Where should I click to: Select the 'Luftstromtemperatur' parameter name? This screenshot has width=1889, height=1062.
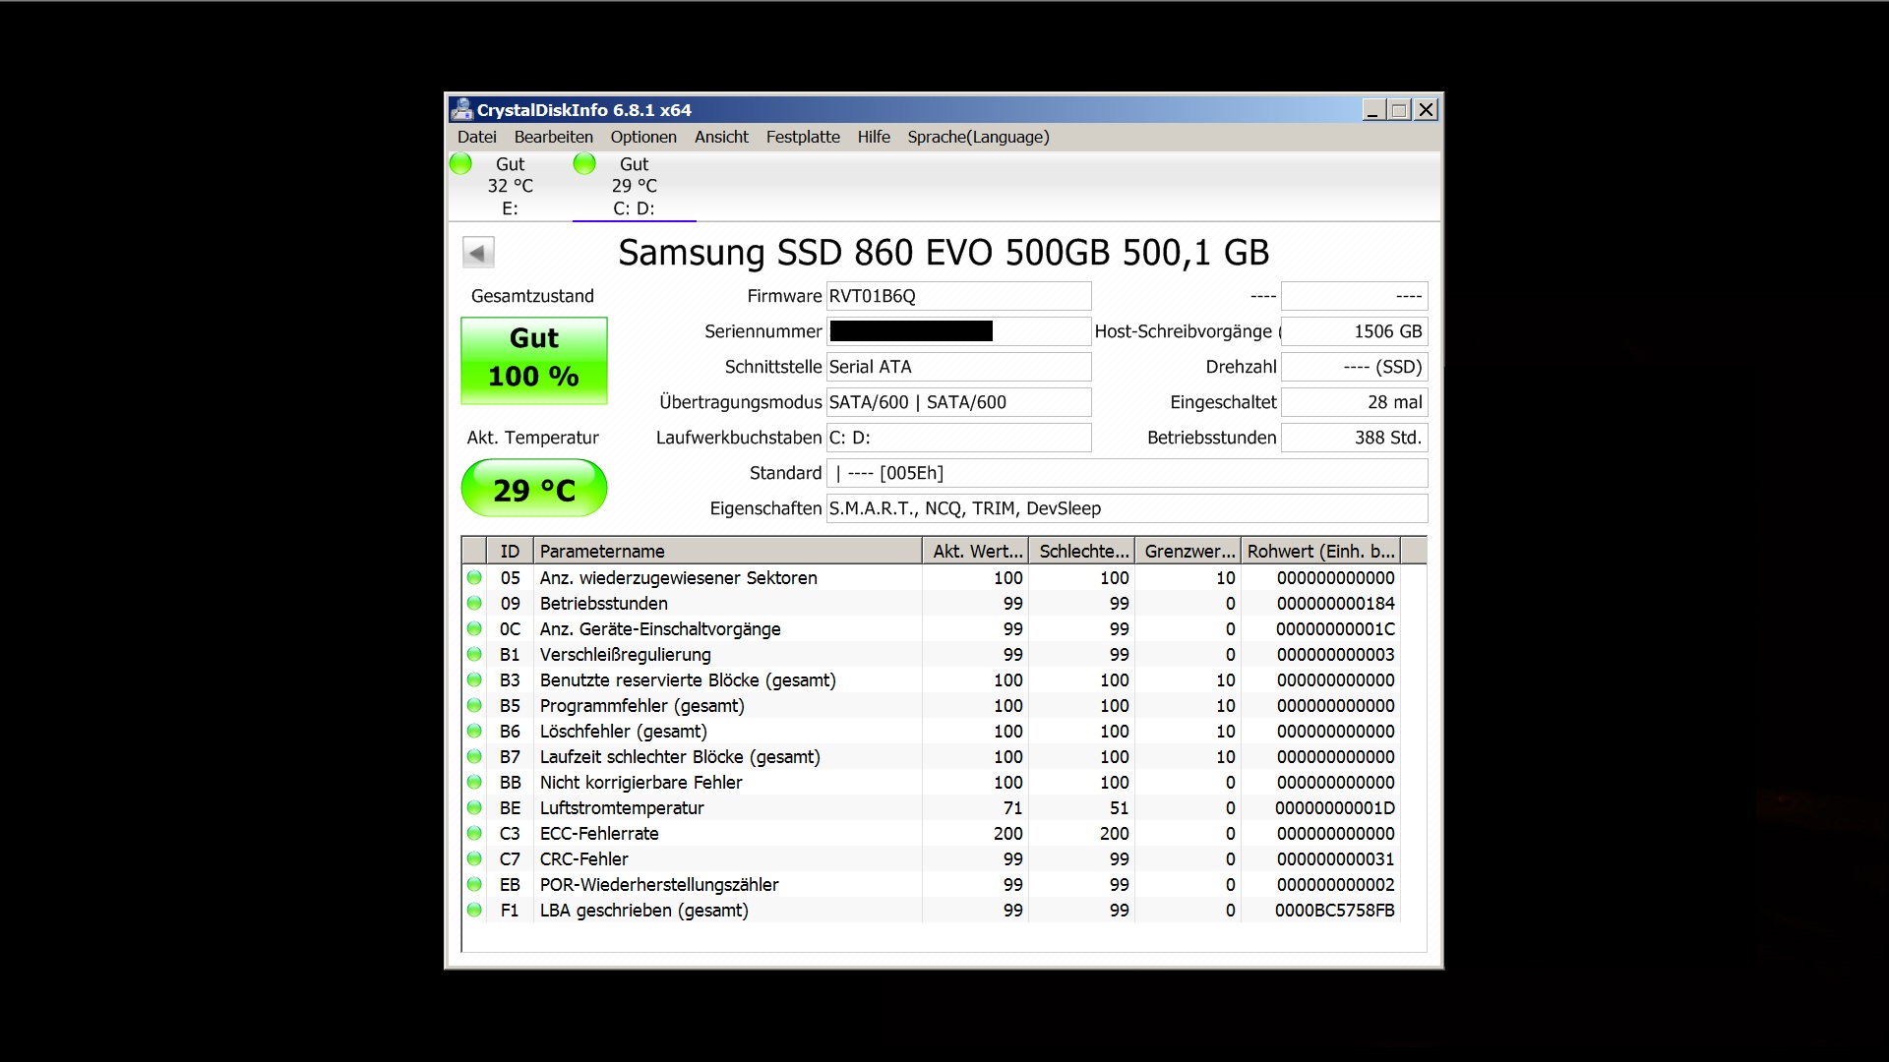(622, 808)
